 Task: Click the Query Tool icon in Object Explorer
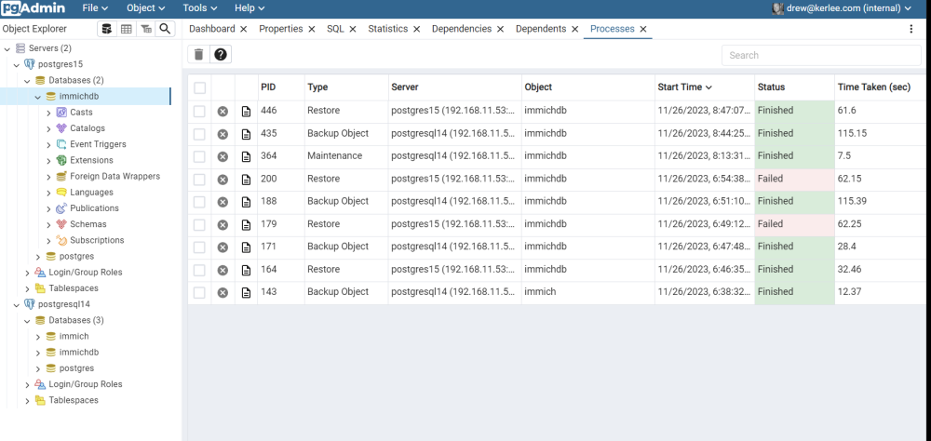pyautogui.click(x=107, y=29)
